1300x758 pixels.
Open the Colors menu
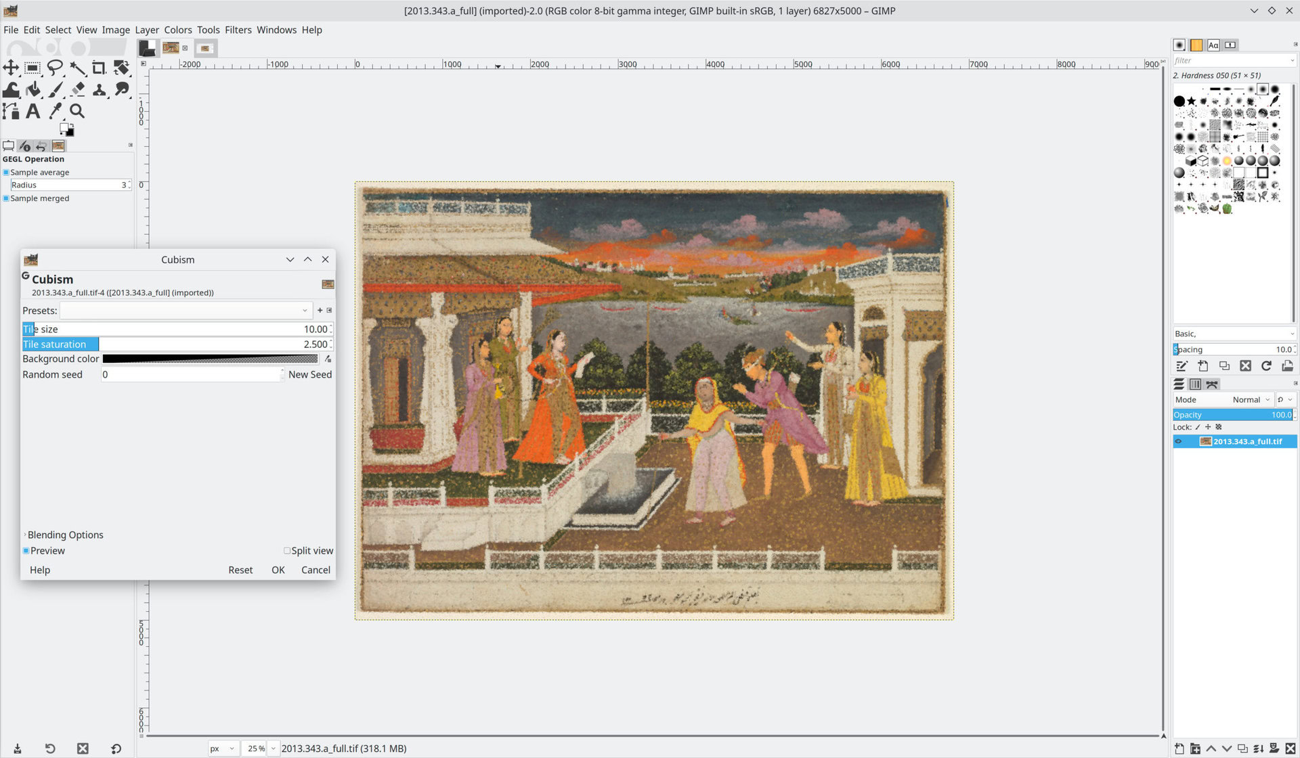tap(177, 30)
